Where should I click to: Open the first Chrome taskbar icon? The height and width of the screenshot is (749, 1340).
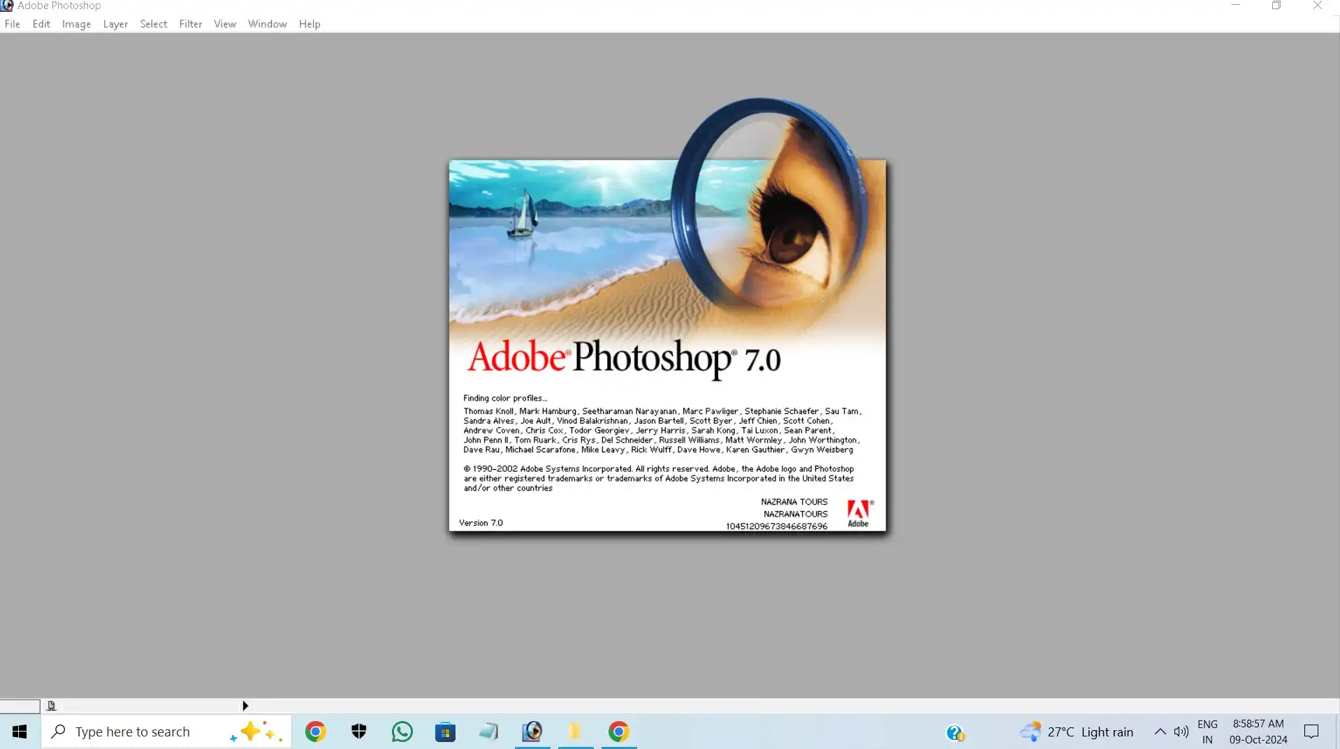pyautogui.click(x=315, y=732)
